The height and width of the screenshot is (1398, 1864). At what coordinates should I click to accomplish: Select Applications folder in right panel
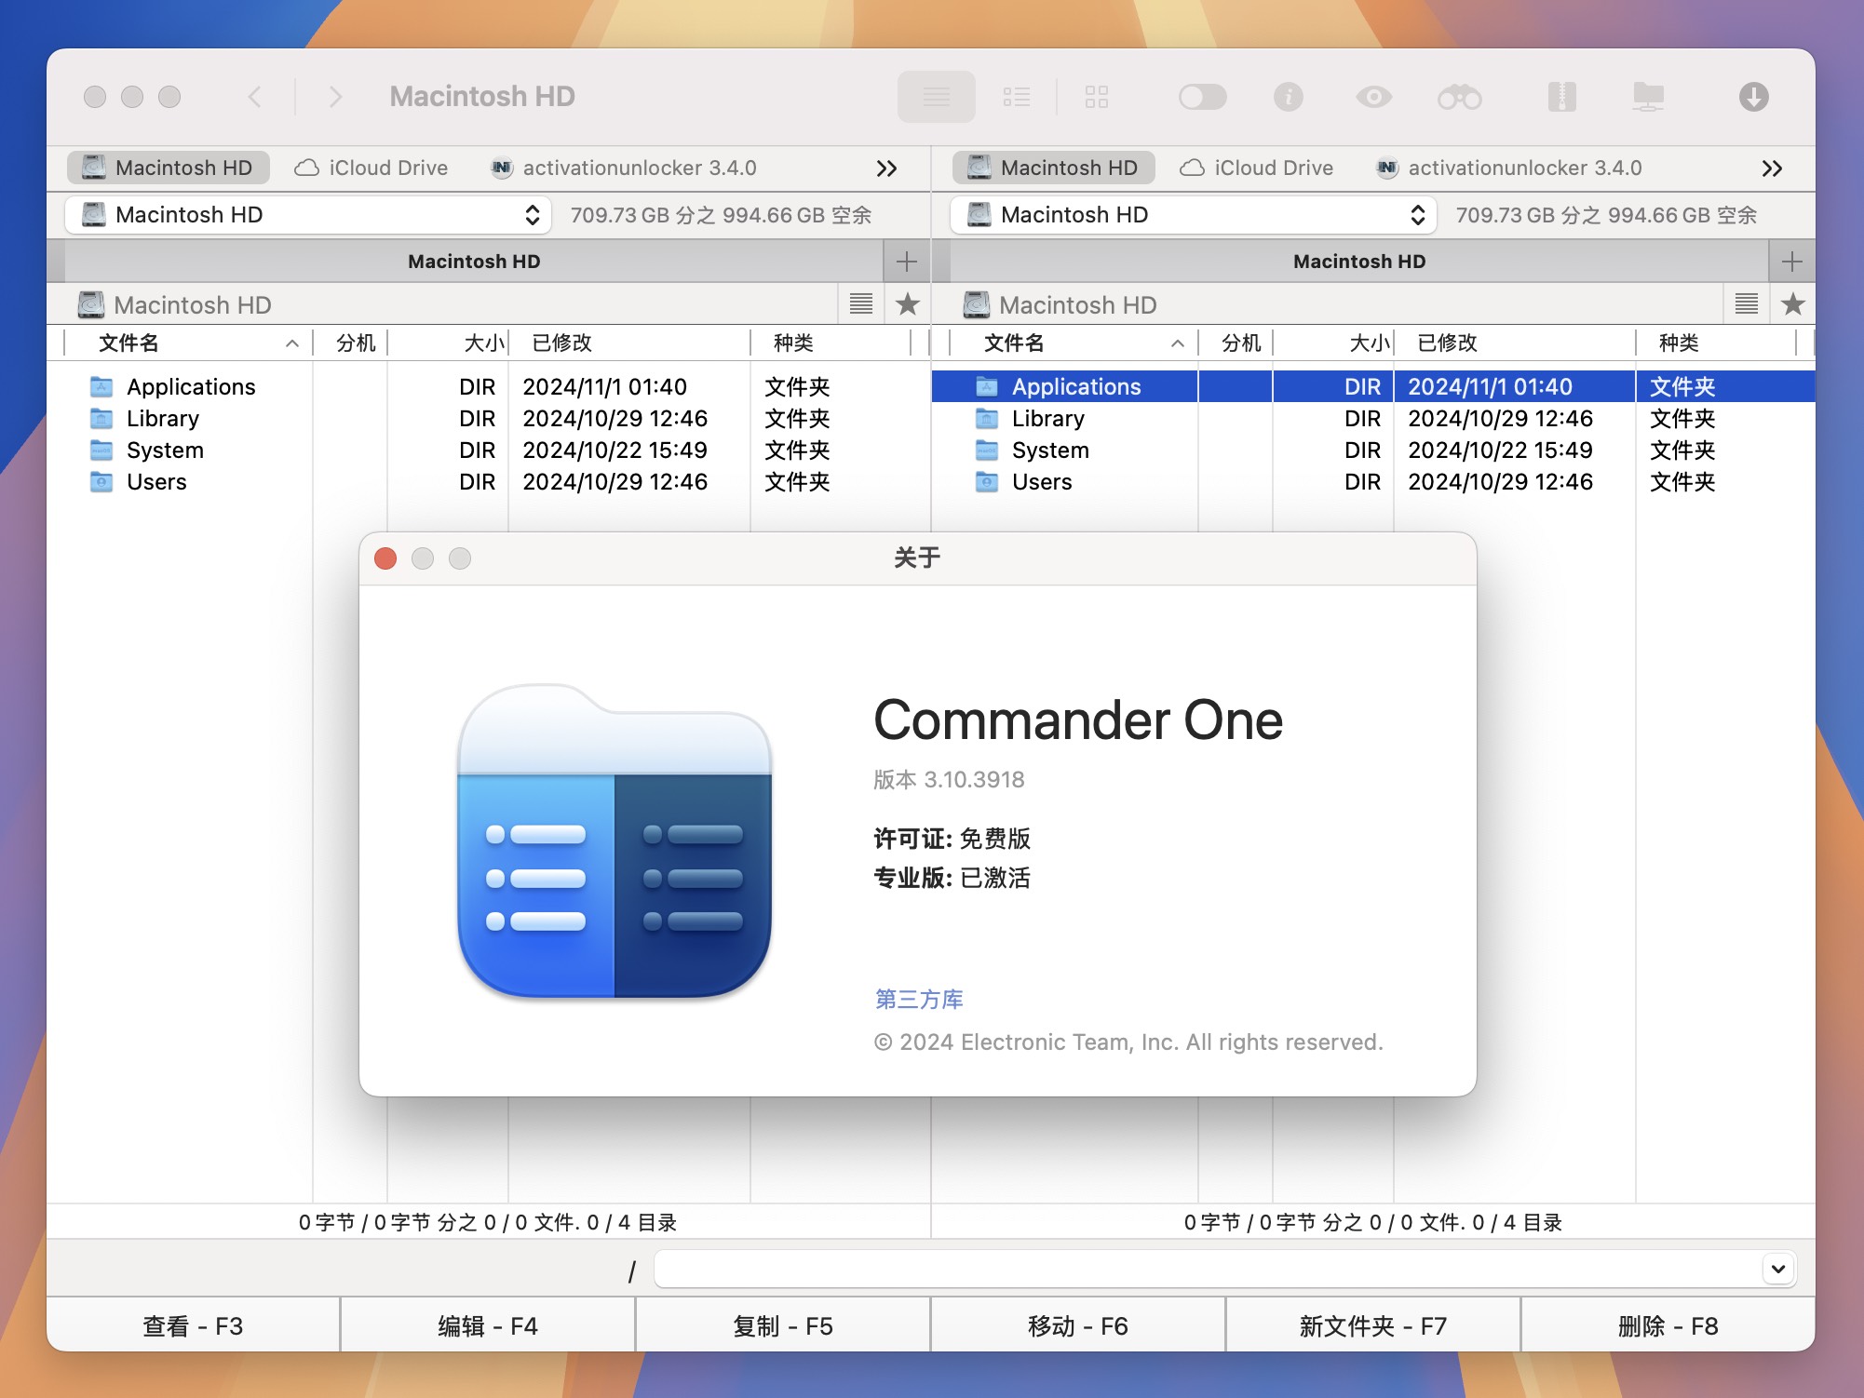tap(1373, 386)
